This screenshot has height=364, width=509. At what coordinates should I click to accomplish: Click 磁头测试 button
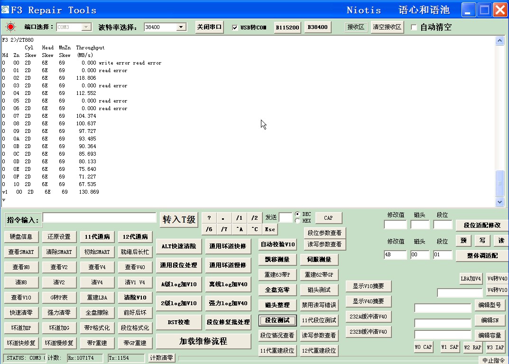click(319, 289)
